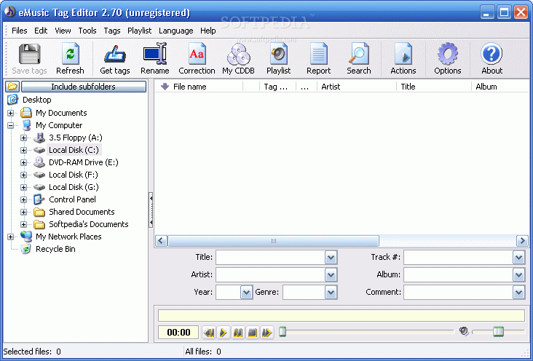The height and width of the screenshot is (361, 533).
Task: Open the Track # dropdown
Action: click(x=518, y=258)
